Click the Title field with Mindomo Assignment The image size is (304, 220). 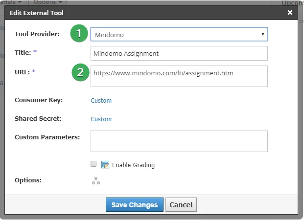(x=179, y=53)
